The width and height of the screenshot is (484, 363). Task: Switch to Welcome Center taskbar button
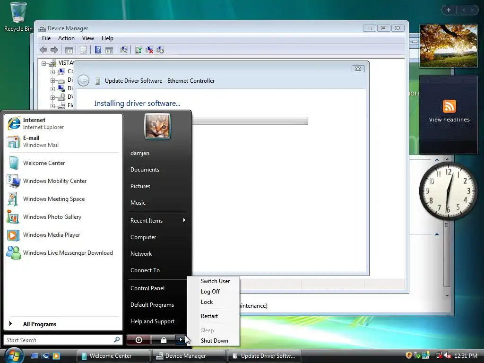point(112,356)
